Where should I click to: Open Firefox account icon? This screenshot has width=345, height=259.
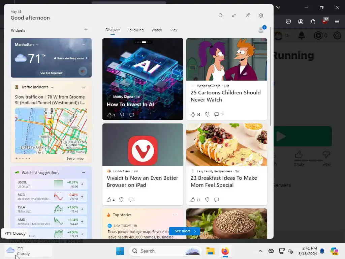point(301,22)
